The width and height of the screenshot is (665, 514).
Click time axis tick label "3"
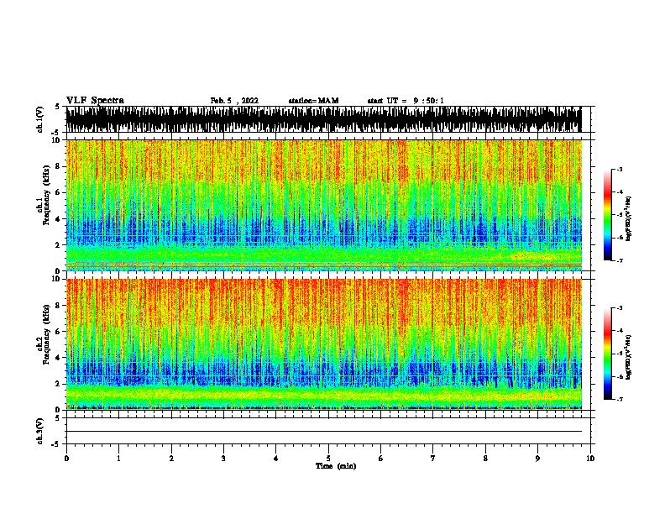(223, 459)
